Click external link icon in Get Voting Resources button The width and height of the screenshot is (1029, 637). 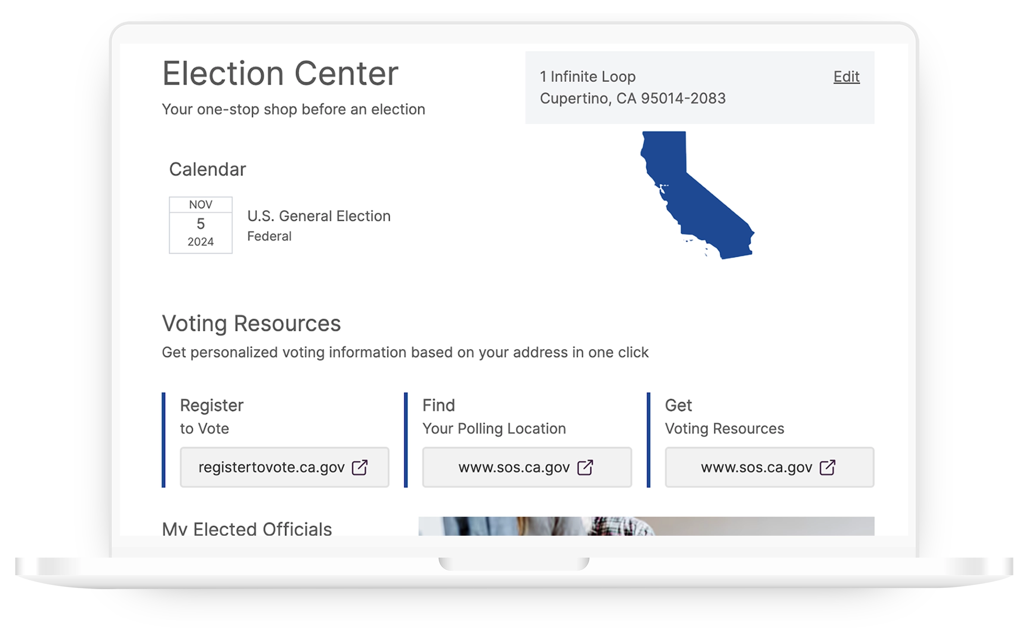[x=828, y=467]
